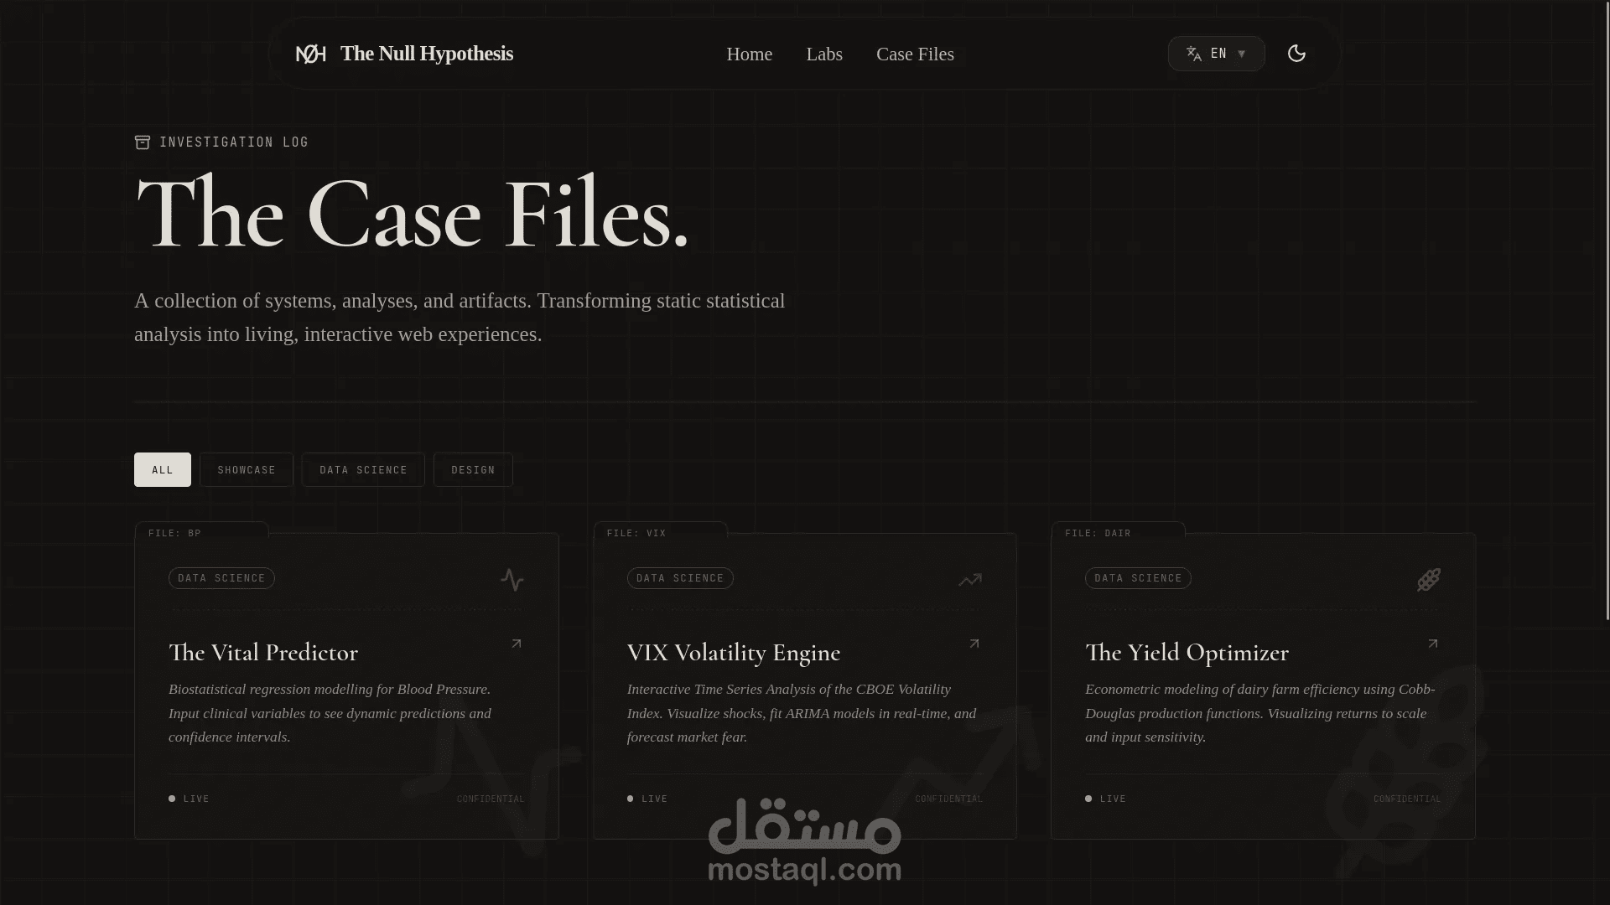Click the wheat icon on Yield Optimizer card
Viewport: 1610px width, 905px height.
1429,579
